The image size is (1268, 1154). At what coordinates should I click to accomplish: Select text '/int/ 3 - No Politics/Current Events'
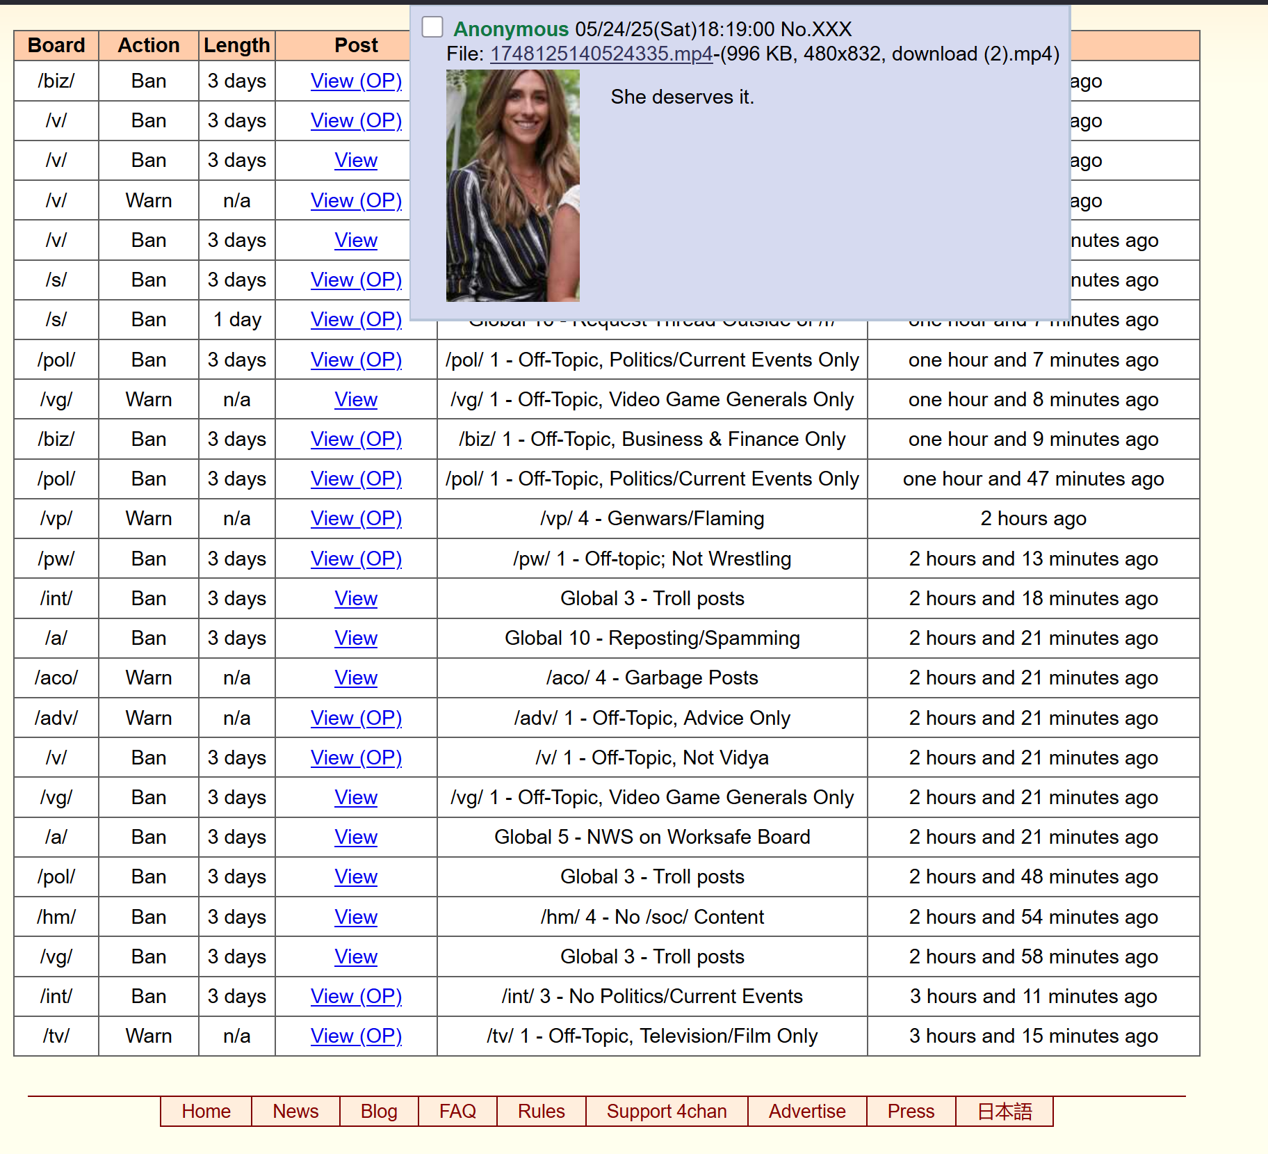652,996
